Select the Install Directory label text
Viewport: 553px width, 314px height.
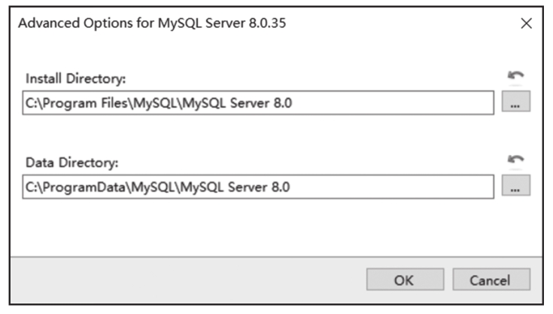pyautogui.click(x=75, y=78)
